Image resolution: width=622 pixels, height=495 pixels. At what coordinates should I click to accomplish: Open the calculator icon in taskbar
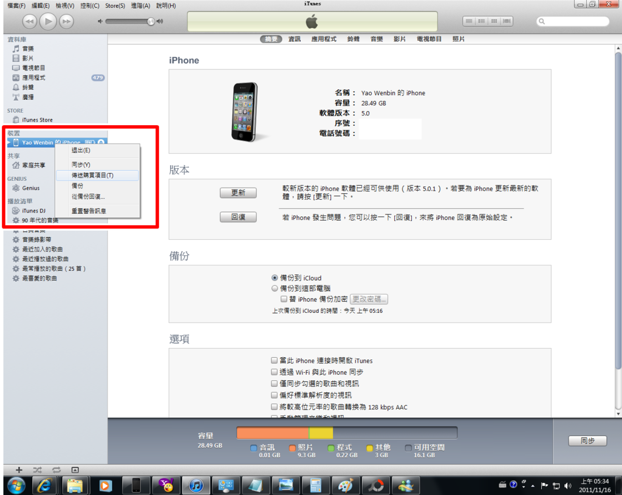pyautogui.click(x=315, y=485)
